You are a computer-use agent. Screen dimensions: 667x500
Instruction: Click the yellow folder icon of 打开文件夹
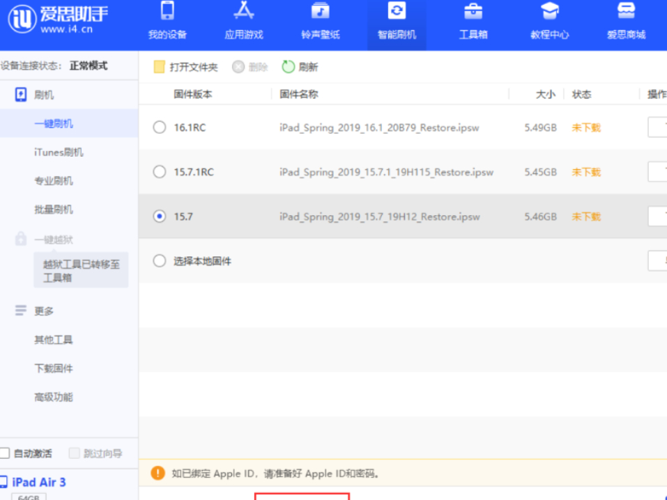(159, 67)
